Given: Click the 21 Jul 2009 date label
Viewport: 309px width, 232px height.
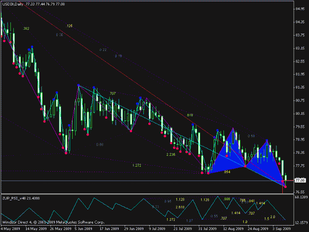Looking at the screenshot, I should (182, 229).
